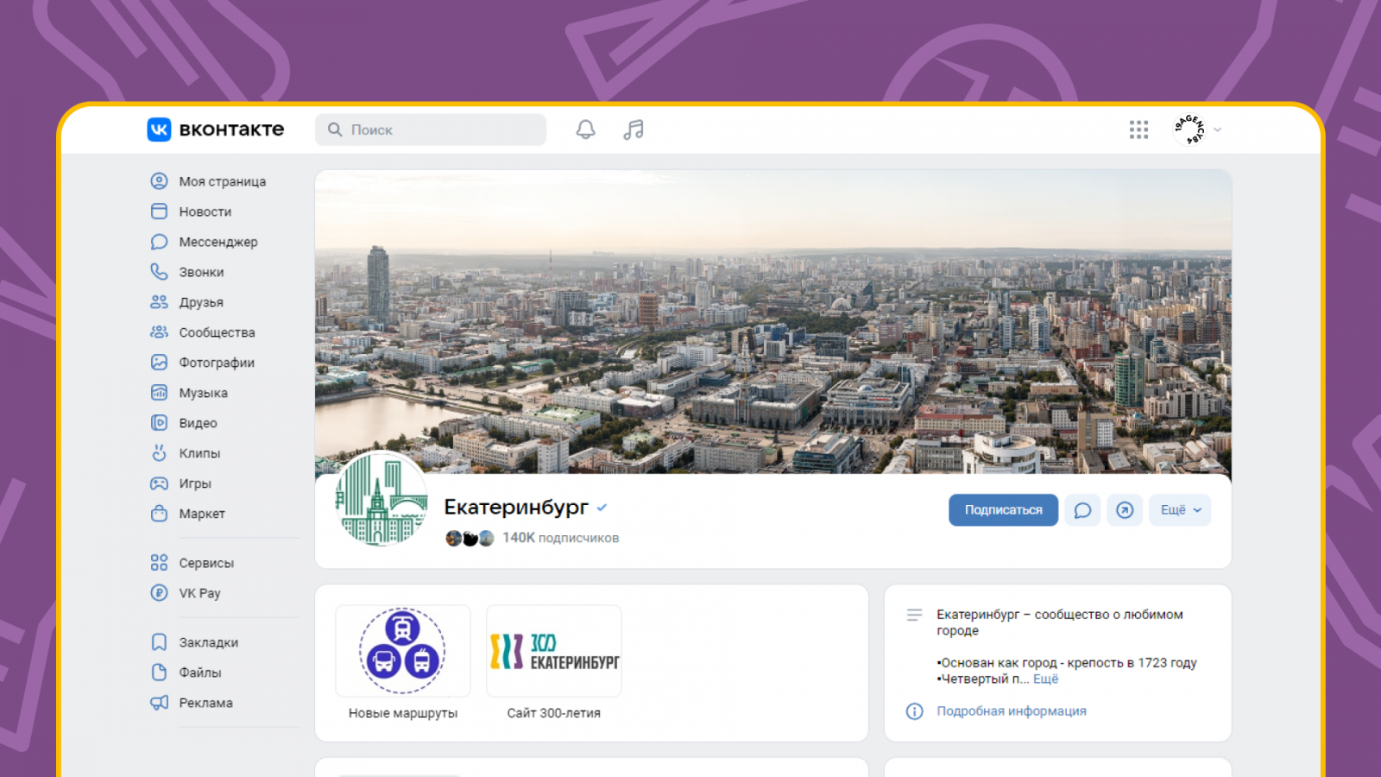Click the message community speech bubble icon
This screenshot has width=1381, height=777.
[x=1082, y=510]
